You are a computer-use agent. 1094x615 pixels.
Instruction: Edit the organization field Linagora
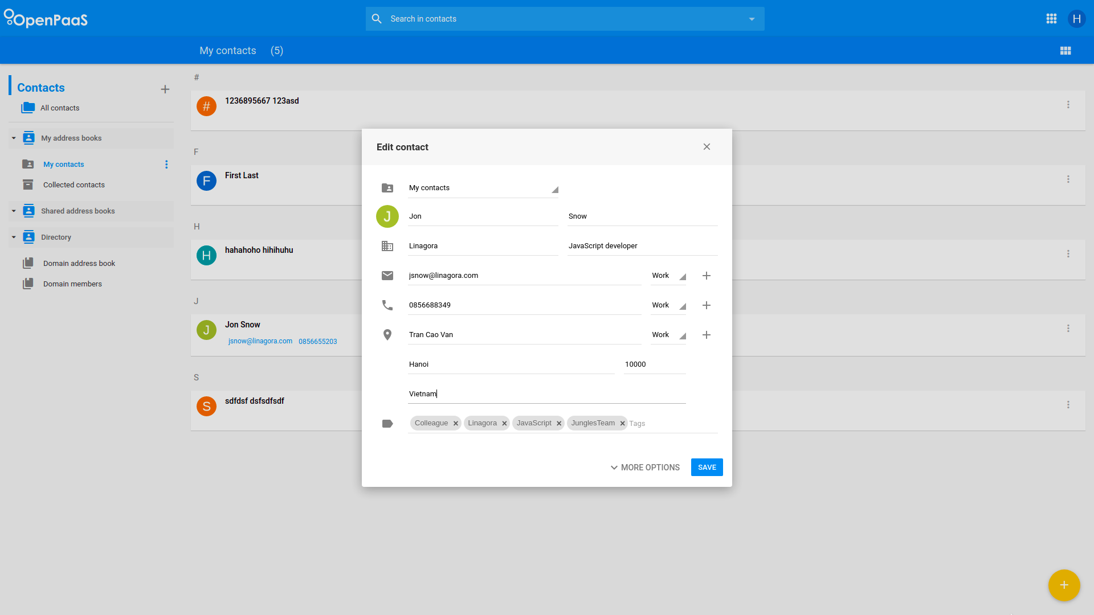coord(483,246)
